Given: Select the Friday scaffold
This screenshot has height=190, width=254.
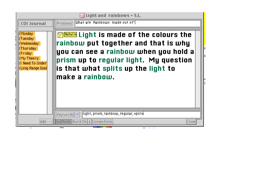Looking at the screenshot, I should coord(26,53).
